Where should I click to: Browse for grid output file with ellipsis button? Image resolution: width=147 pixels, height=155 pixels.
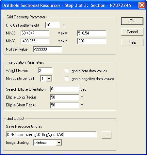click(x=106, y=135)
